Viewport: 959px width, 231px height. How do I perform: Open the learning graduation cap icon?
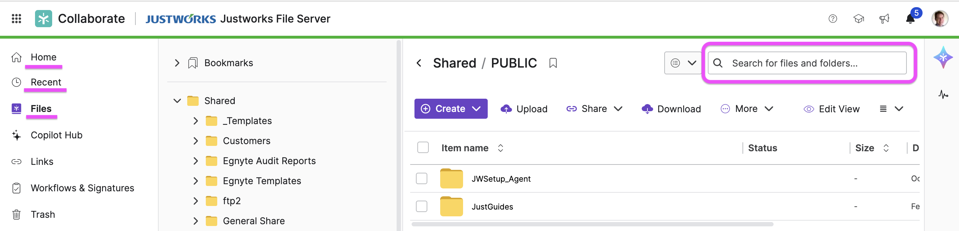pyautogui.click(x=859, y=19)
